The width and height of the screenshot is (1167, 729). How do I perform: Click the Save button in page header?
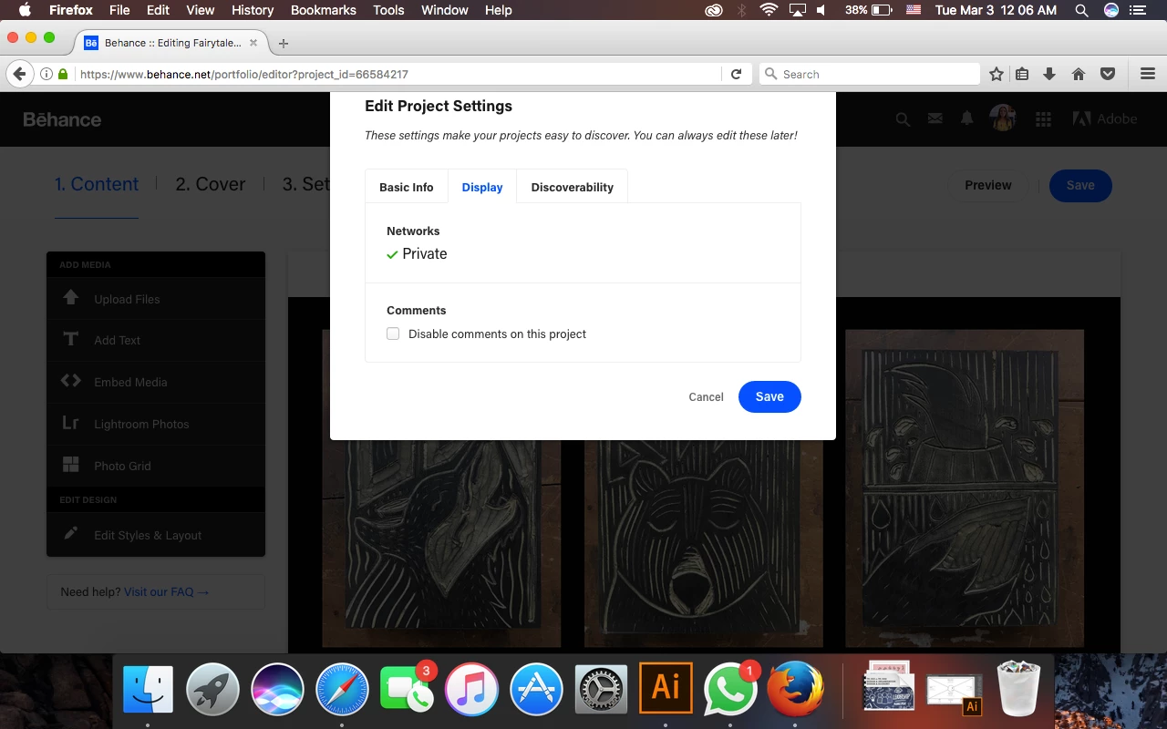pyautogui.click(x=1080, y=185)
